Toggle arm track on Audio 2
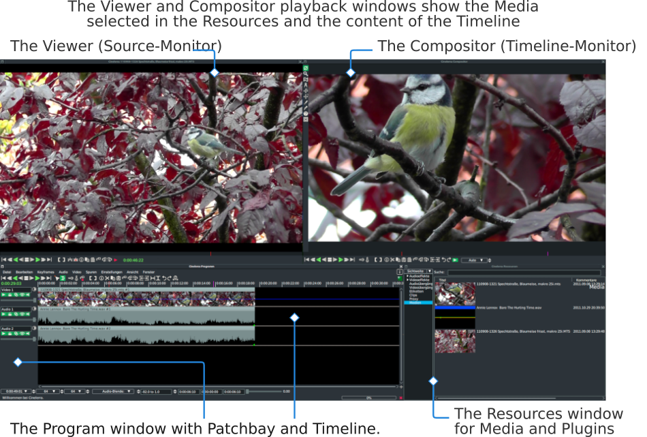 (10, 333)
